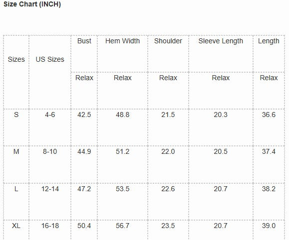This screenshot has height=240, width=289.
Task: Click US size 12-14 cell
Action: (x=50, y=189)
